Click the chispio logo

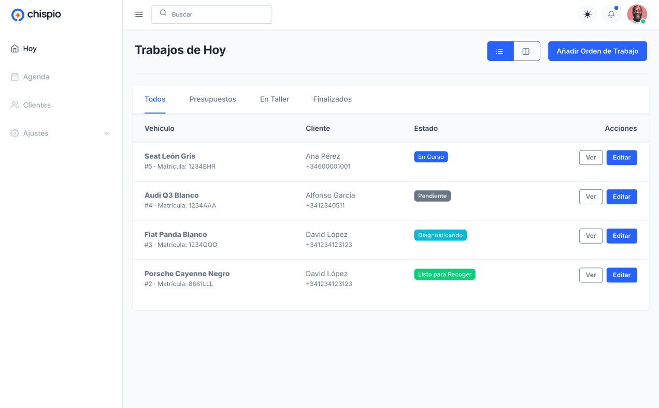tap(36, 15)
